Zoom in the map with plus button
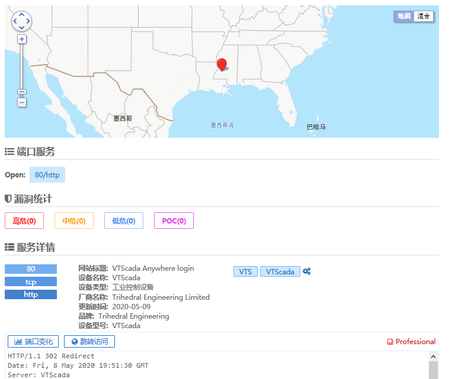This screenshot has width=452, height=379. [x=22, y=39]
